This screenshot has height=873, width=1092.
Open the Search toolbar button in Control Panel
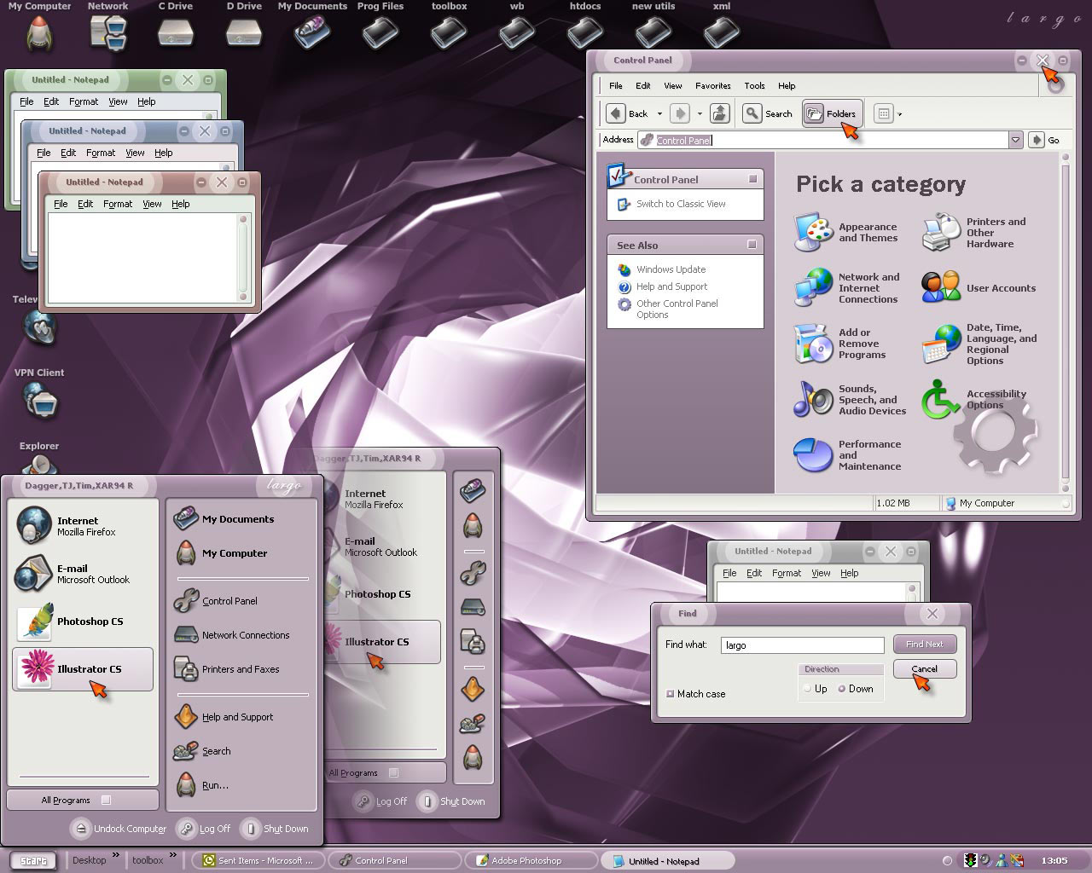pos(768,113)
